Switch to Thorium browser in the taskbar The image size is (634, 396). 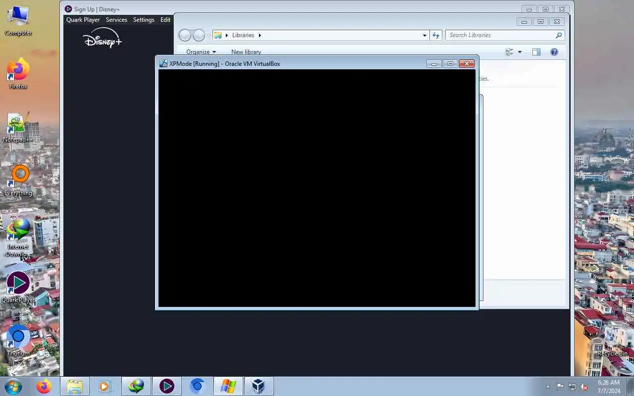click(197, 386)
